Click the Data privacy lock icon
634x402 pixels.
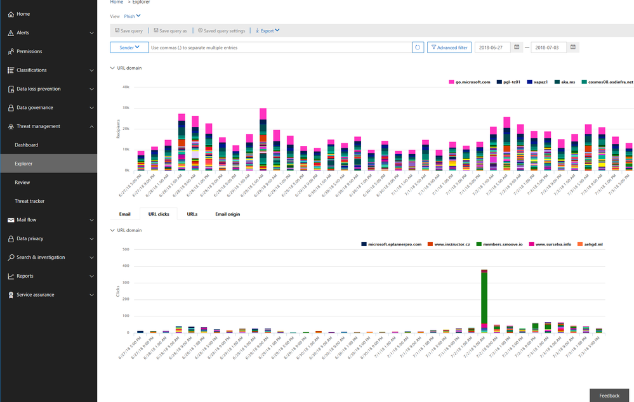[x=11, y=239]
